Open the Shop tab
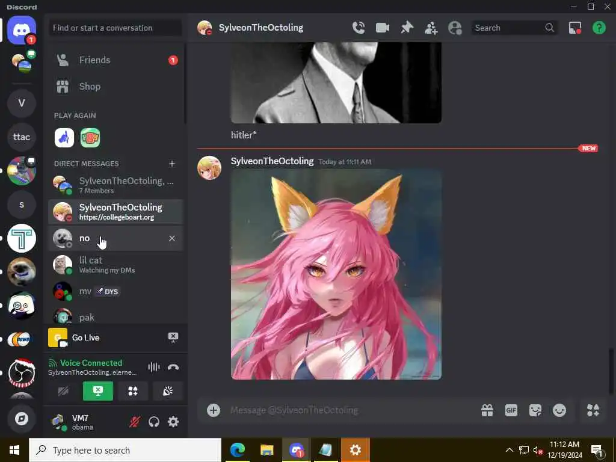The height and width of the screenshot is (462, 616). [115, 87]
